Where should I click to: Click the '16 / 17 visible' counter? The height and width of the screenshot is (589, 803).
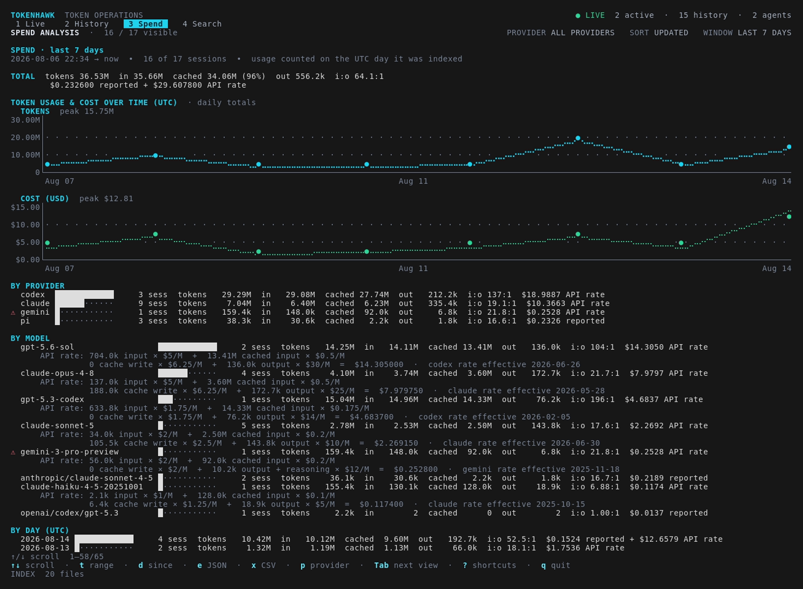tap(141, 33)
